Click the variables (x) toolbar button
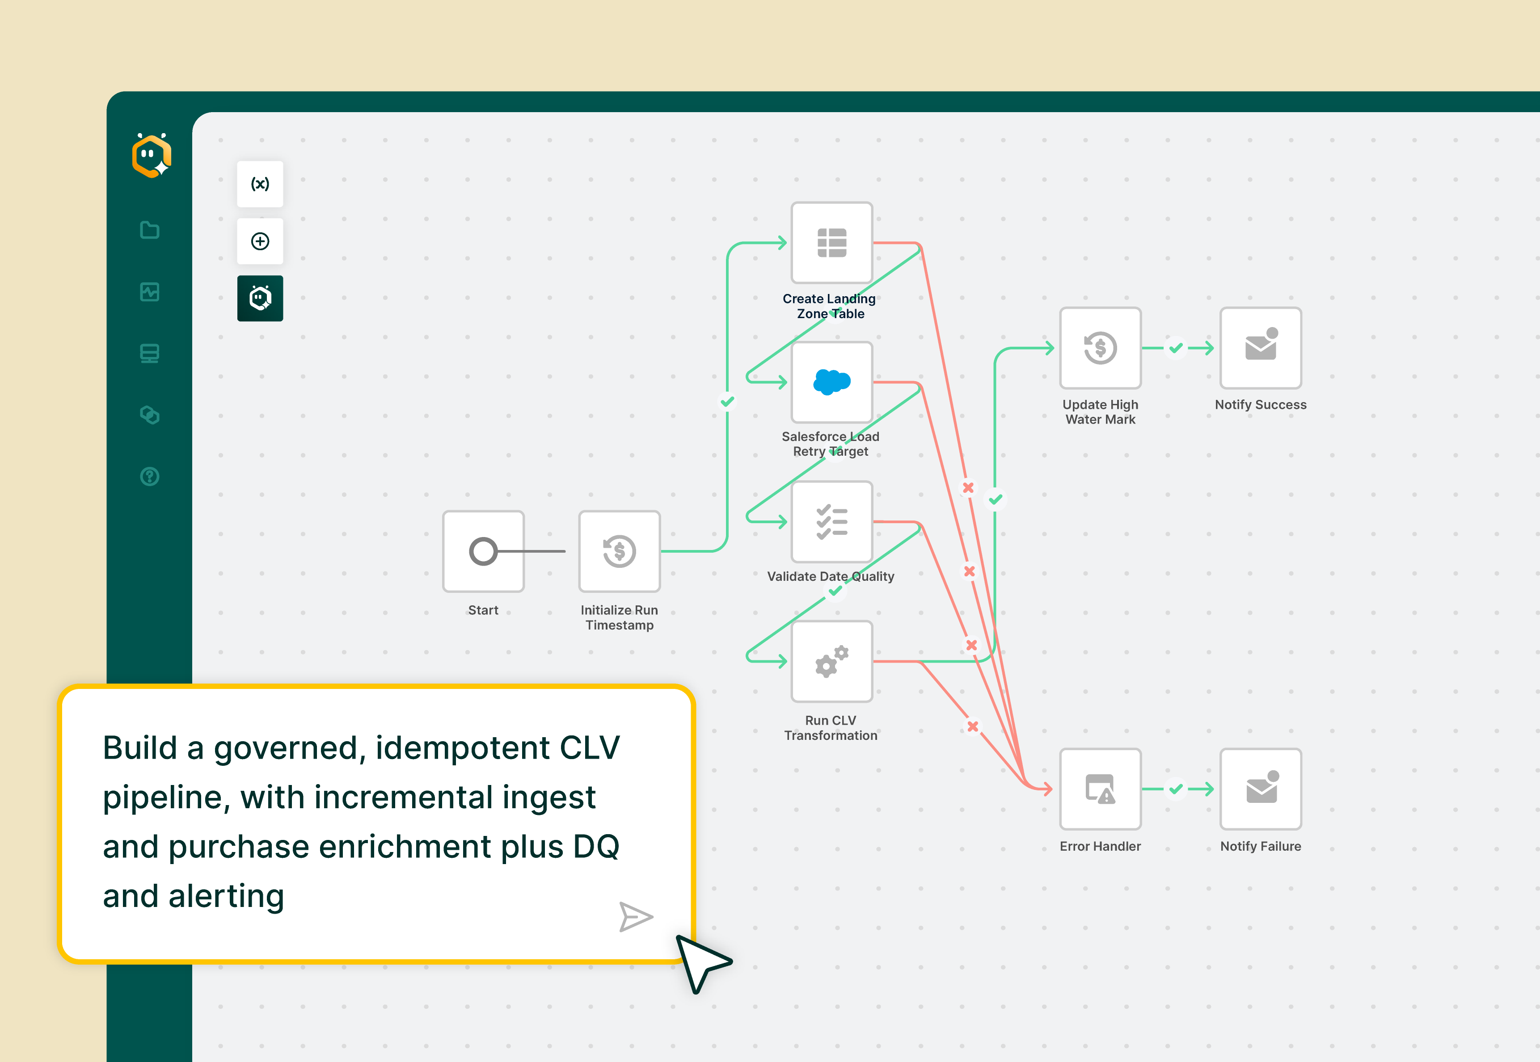 260,185
